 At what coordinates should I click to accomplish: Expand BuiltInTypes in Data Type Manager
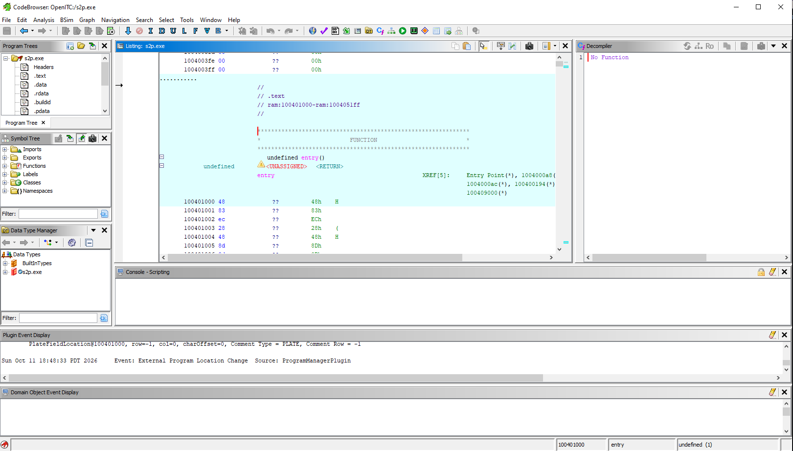pos(5,263)
